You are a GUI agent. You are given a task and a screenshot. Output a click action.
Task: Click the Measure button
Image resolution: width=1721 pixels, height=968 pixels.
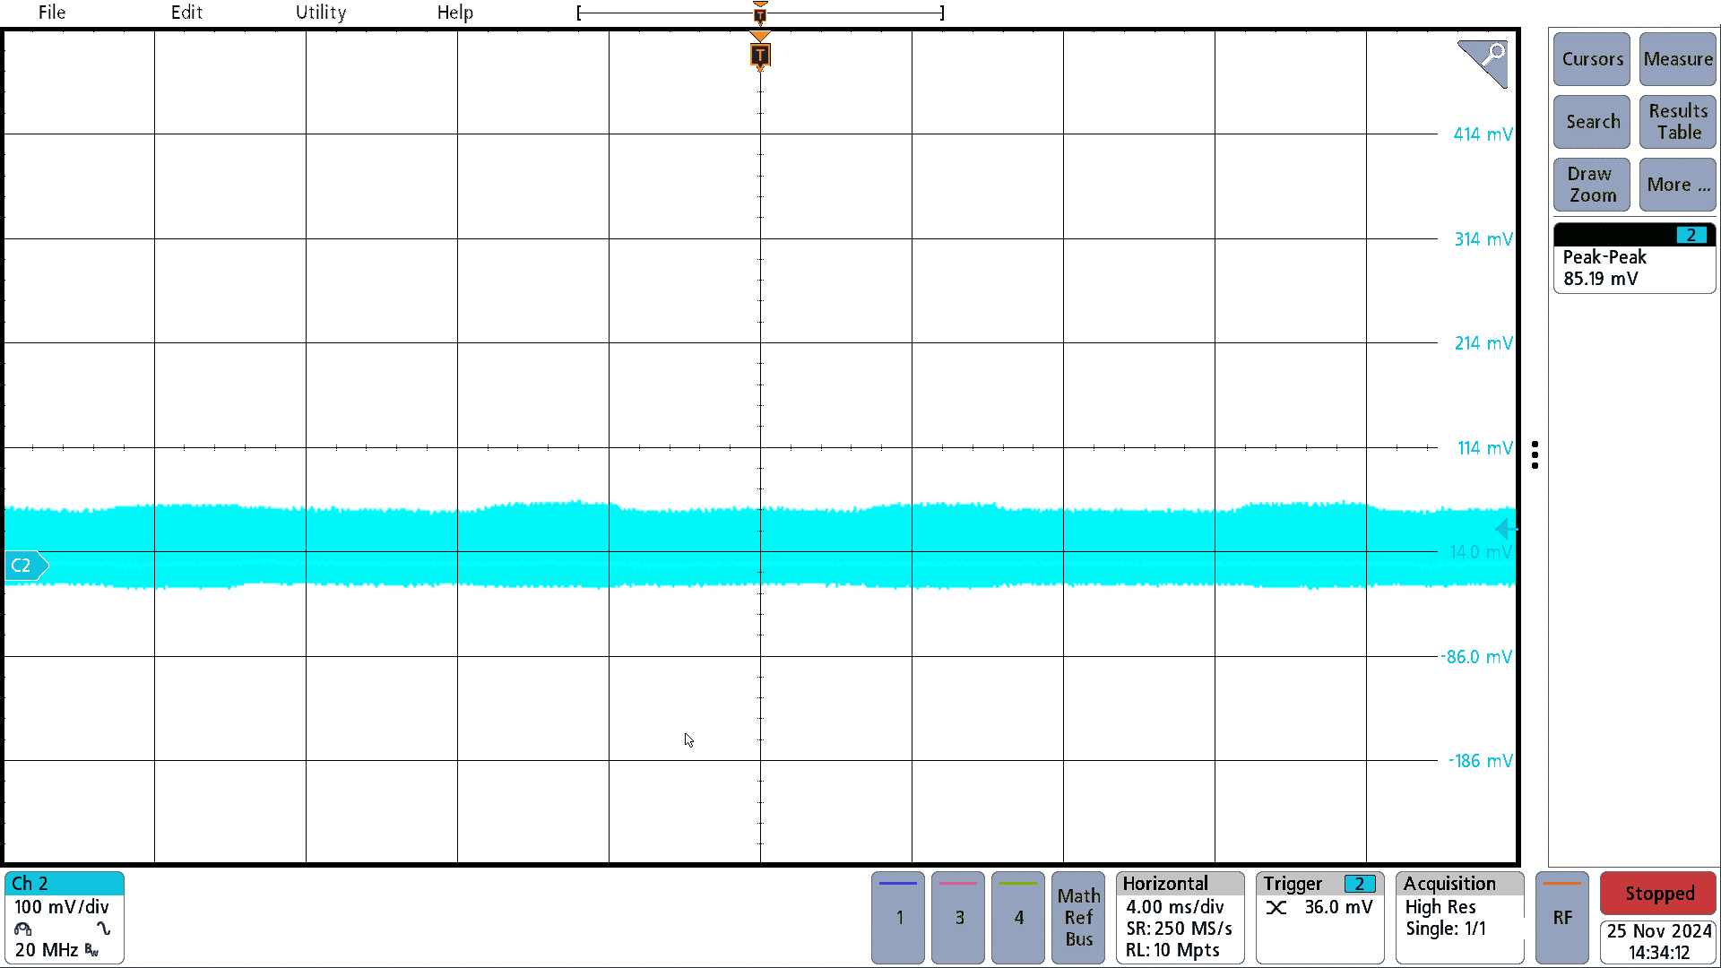1678,59
